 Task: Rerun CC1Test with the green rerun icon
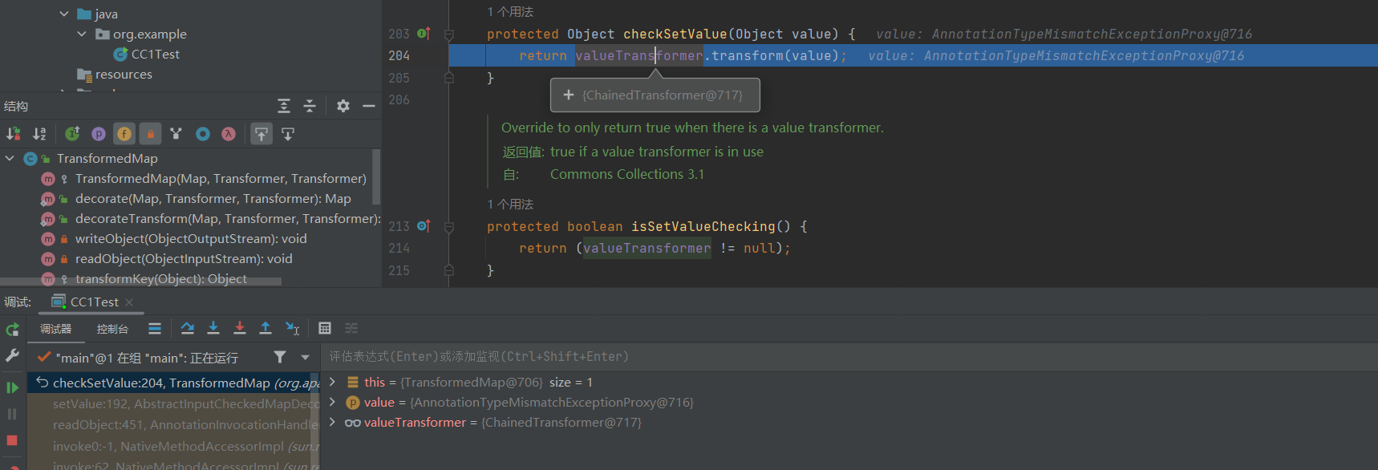coord(12,330)
